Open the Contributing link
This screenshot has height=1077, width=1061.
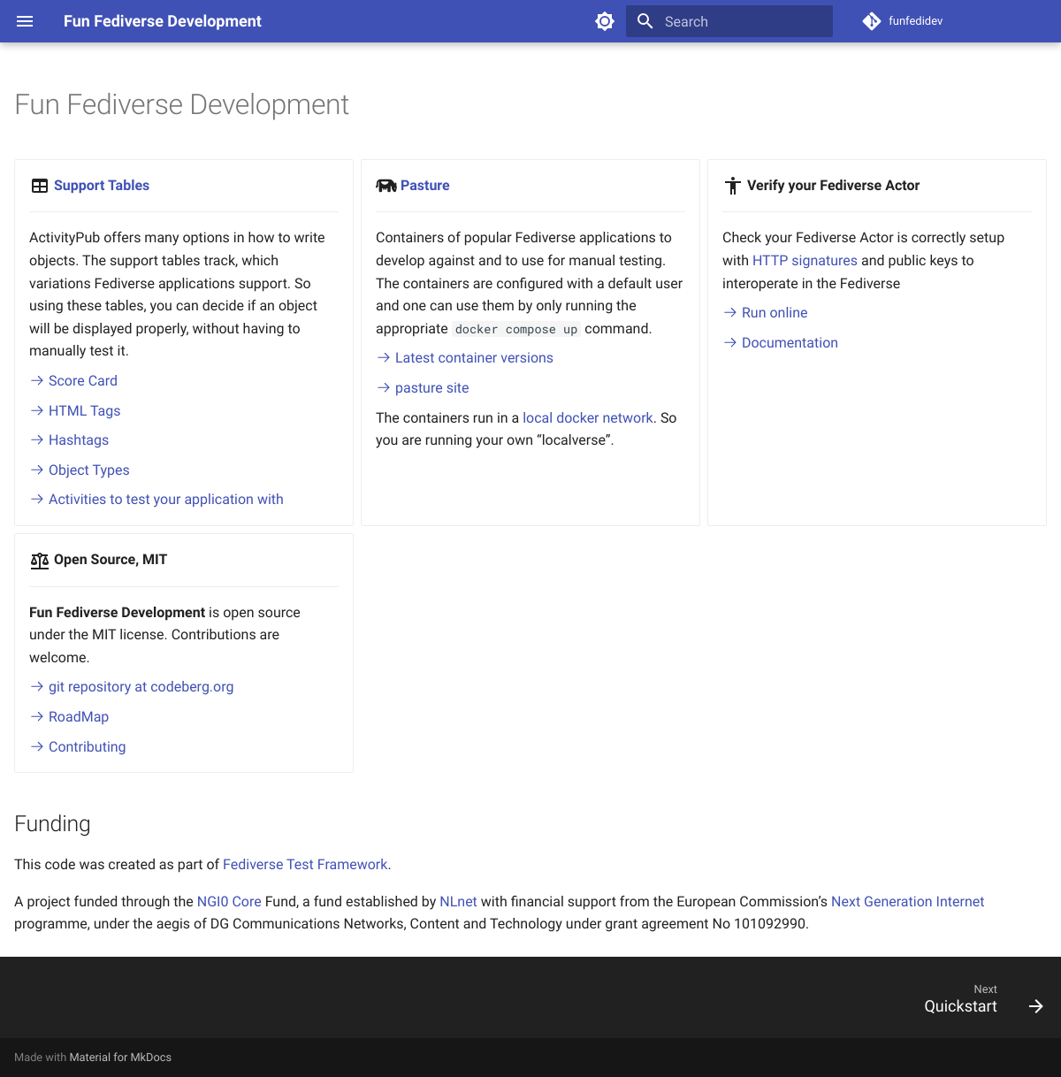87,747
